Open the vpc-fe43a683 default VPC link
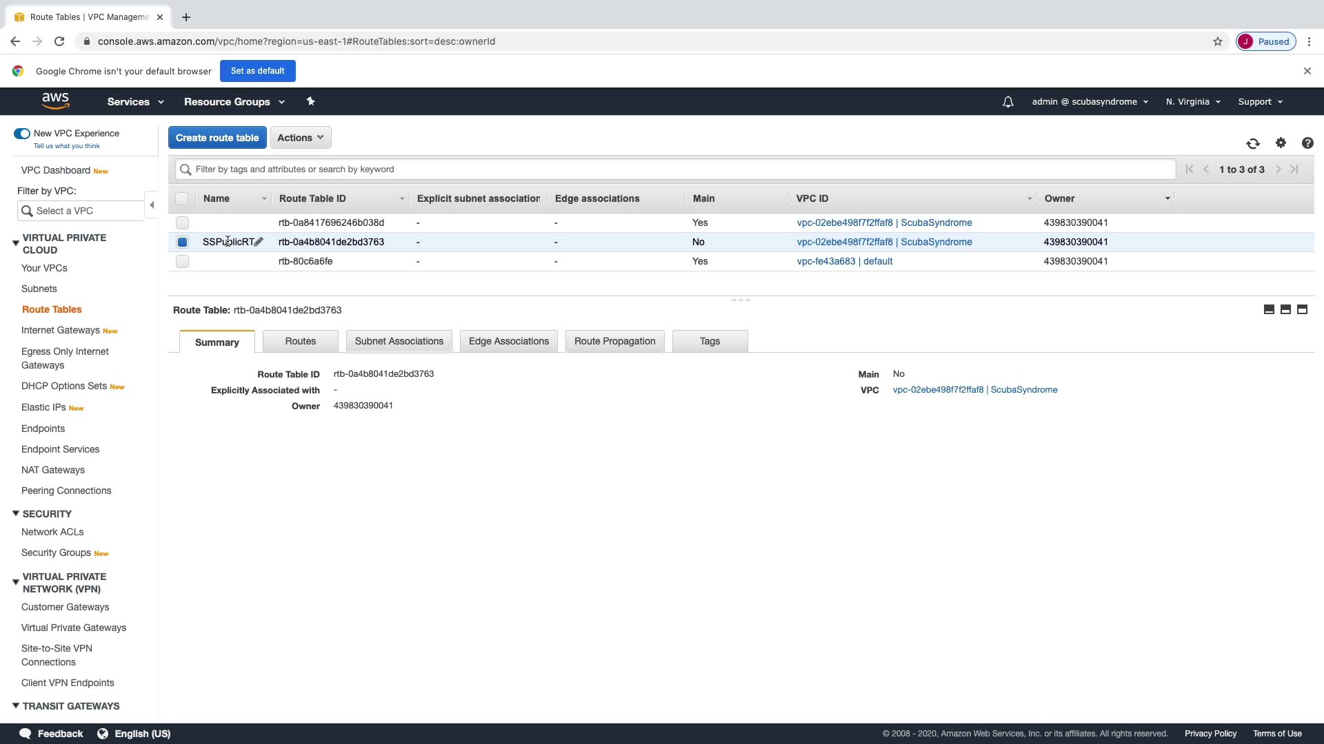 [844, 261]
